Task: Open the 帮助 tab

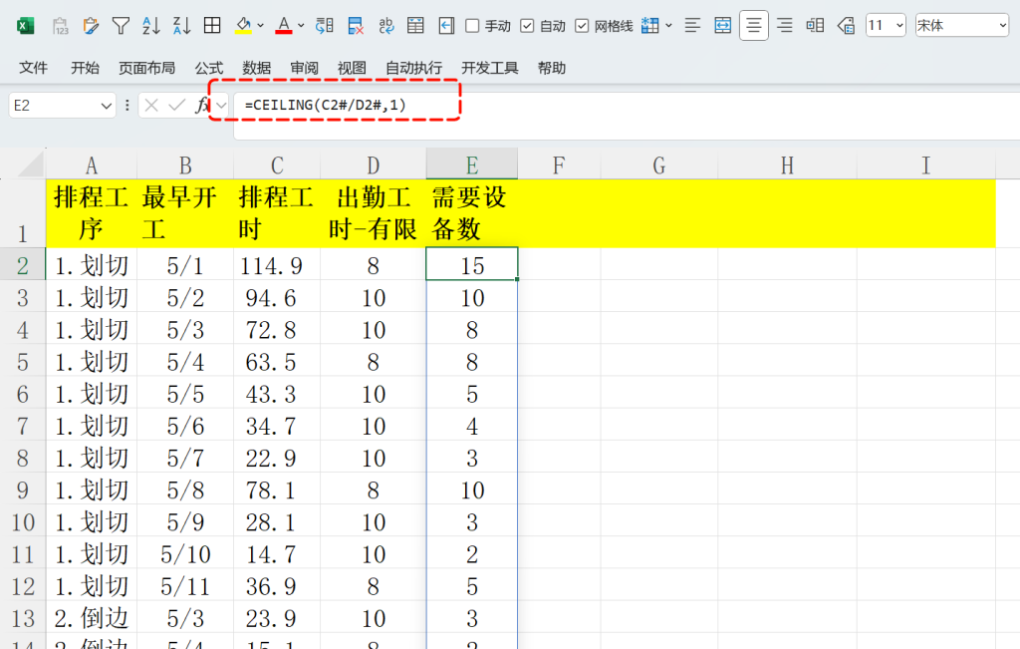Action: 552,68
